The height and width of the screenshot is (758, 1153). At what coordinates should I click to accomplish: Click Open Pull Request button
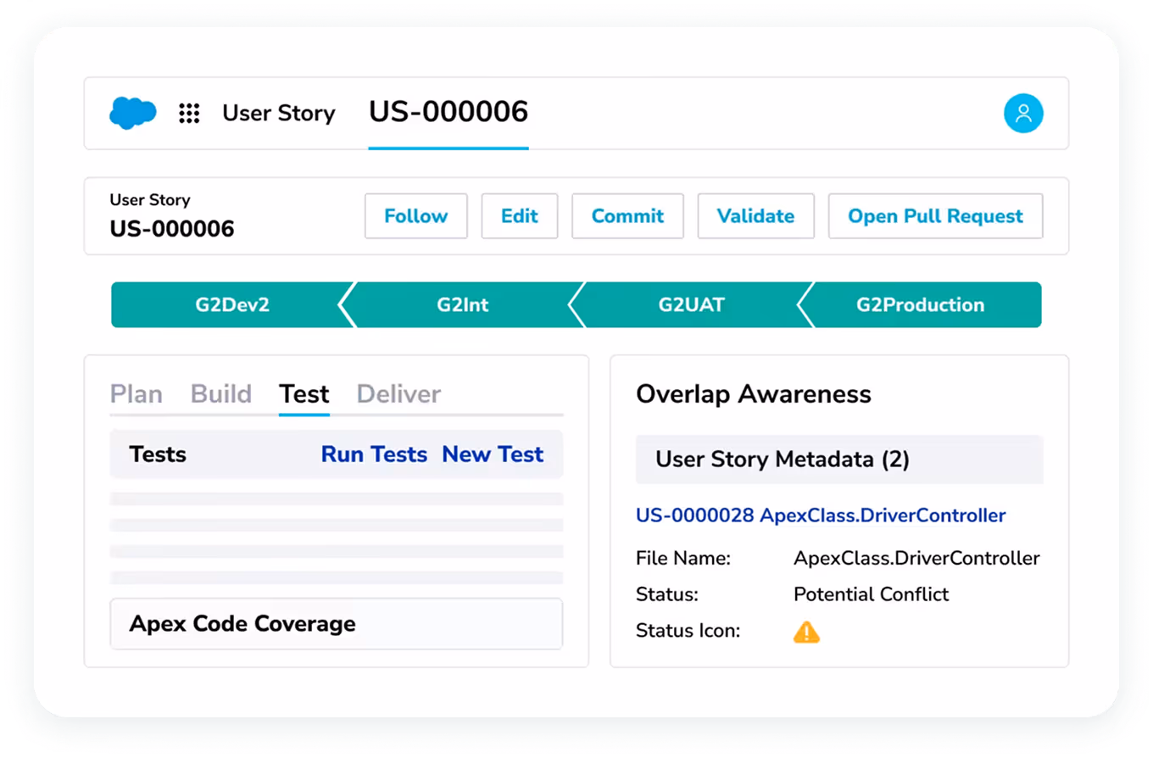936,216
